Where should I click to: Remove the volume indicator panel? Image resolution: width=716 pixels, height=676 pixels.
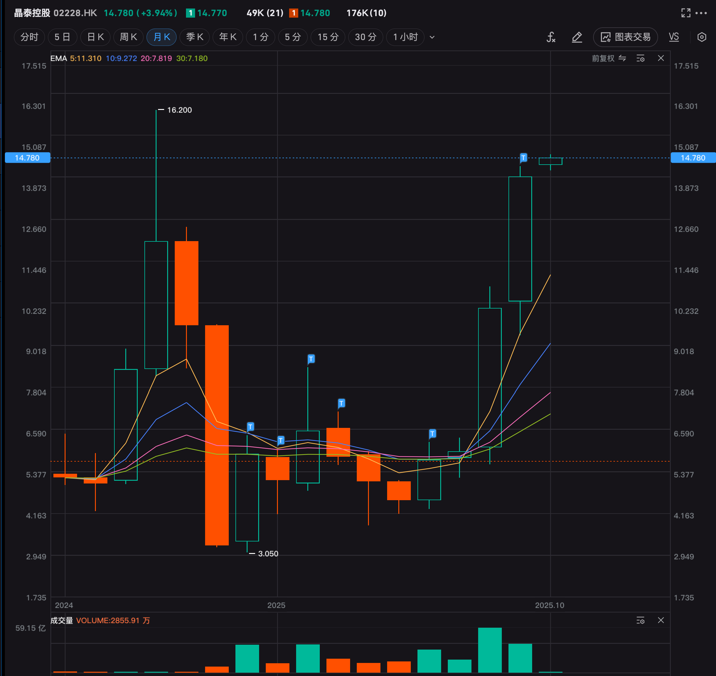coord(661,620)
